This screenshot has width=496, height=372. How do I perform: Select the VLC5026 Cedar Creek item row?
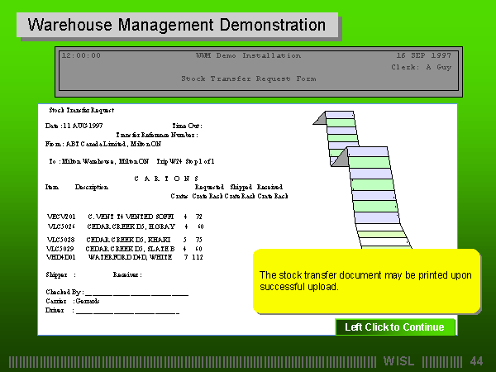(124, 226)
